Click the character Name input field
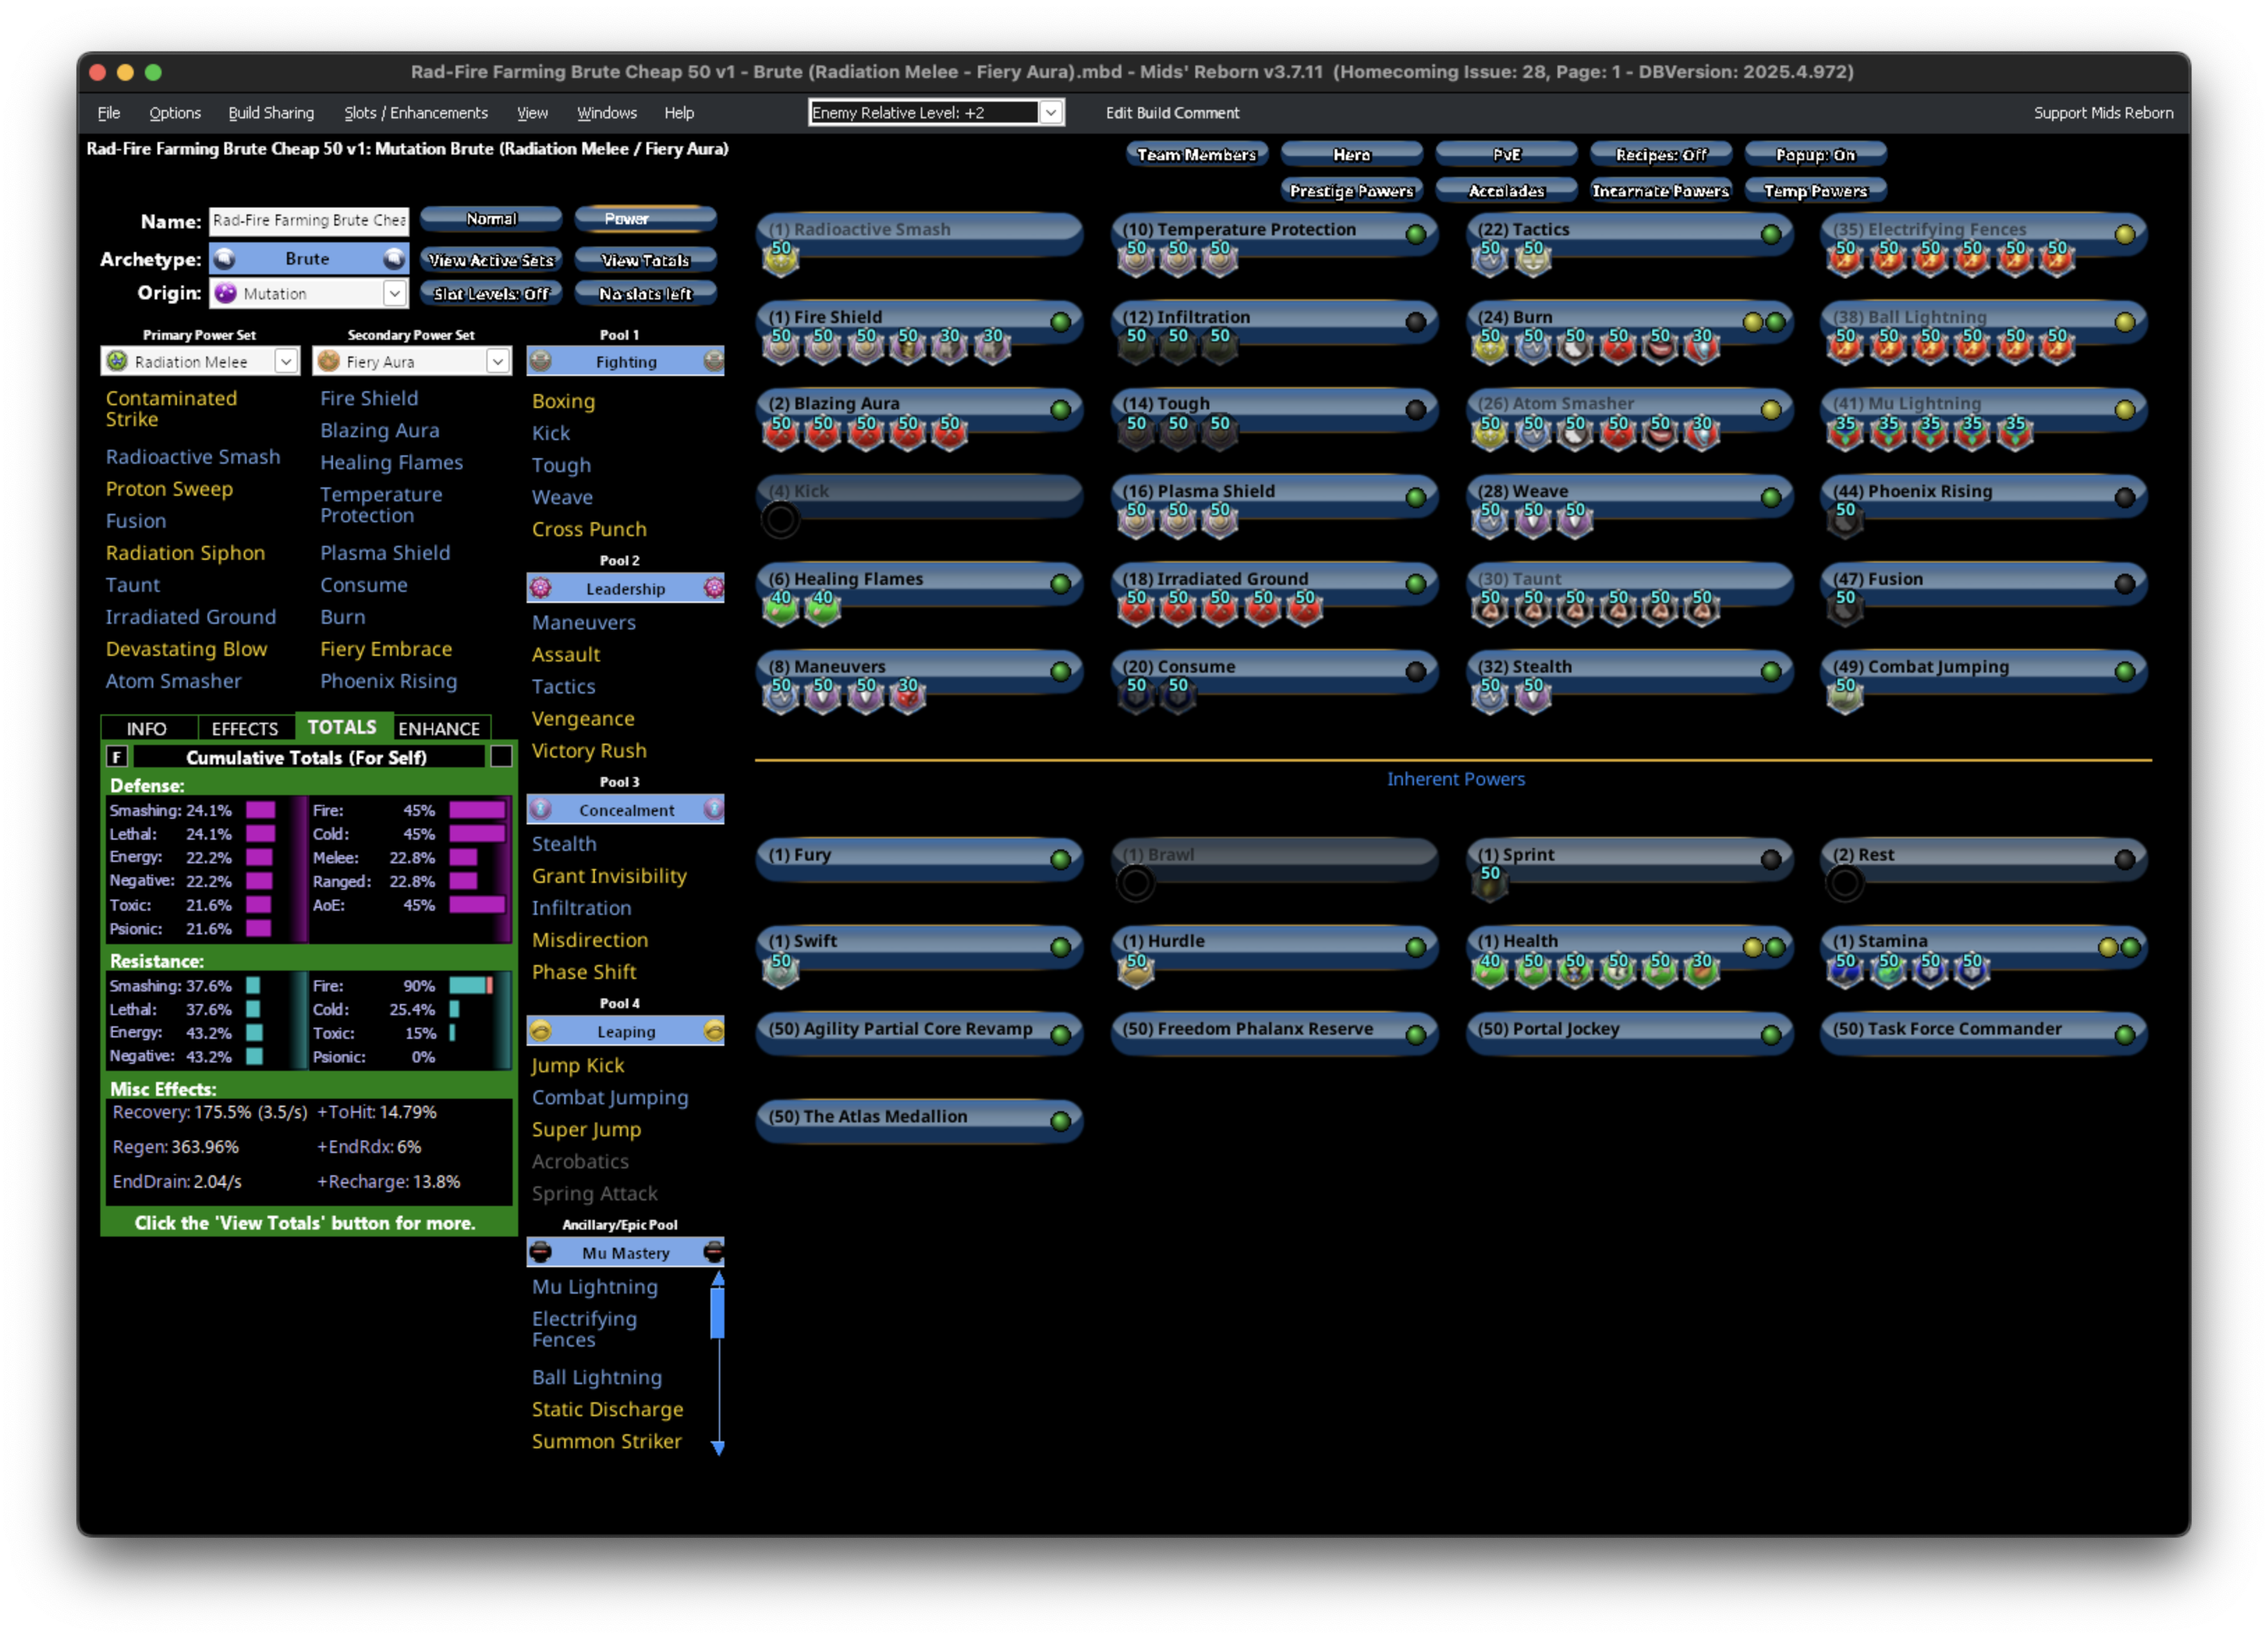Screen dimensions: 2268x1639 click(308, 220)
